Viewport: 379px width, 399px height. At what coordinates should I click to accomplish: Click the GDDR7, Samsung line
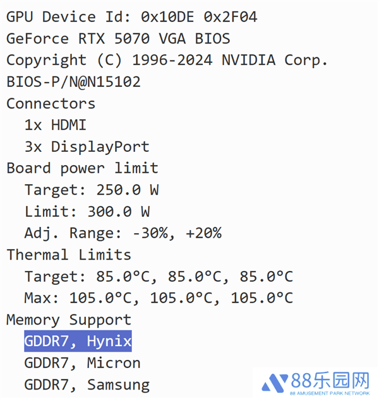[87, 385]
